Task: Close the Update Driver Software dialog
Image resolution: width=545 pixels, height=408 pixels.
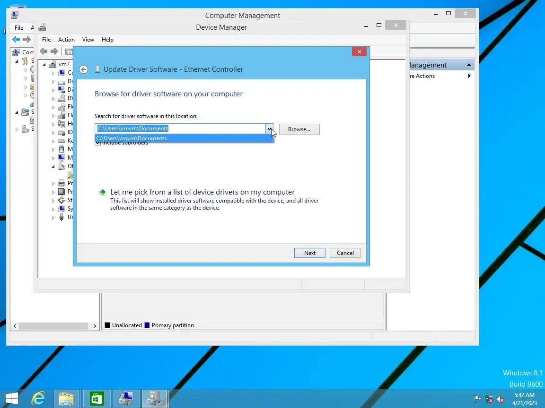Action: [x=359, y=51]
